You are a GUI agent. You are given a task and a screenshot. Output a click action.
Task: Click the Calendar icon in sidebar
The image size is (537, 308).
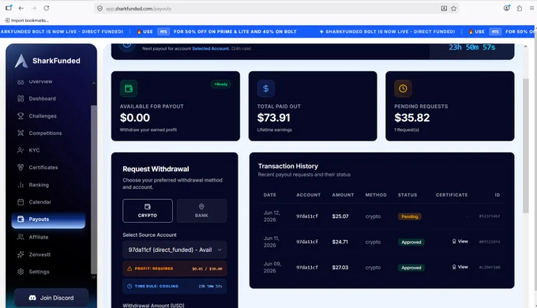(x=21, y=202)
